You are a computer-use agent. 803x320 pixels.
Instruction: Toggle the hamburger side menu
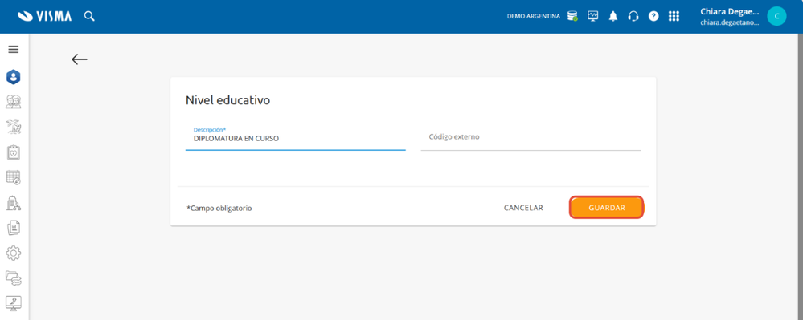click(x=14, y=50)
